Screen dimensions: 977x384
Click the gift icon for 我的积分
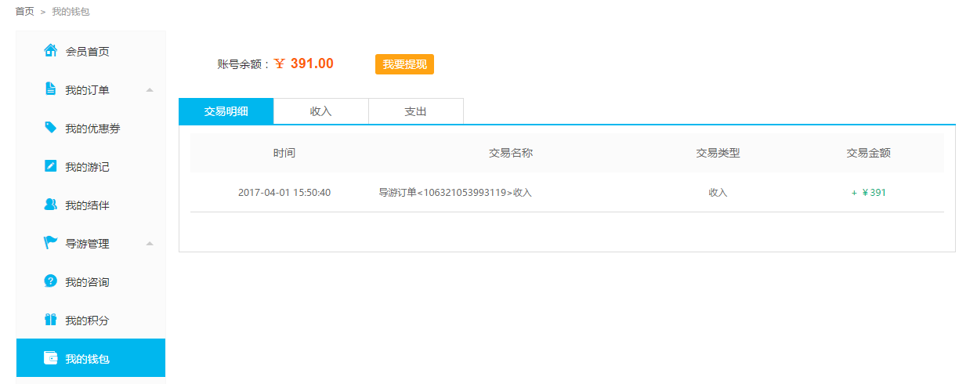coord(50,320)
